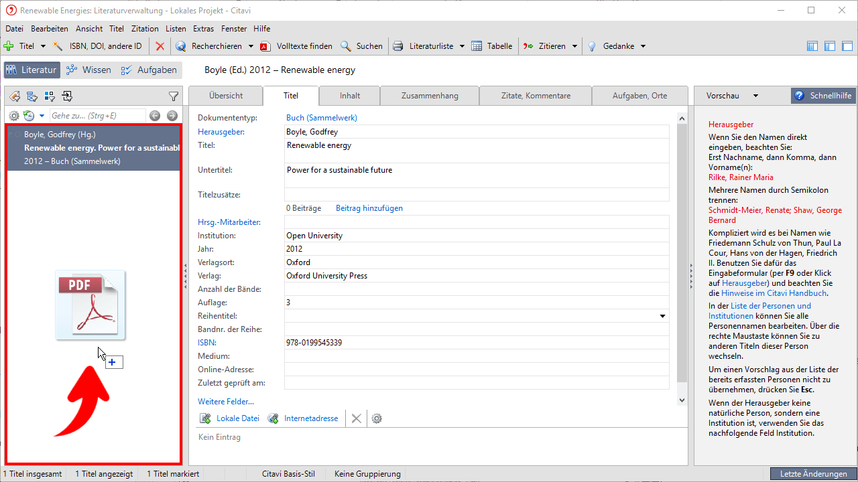Click Volltexte finden PDF icon
The width and height of the screenshot is (858, 482).
[265, 46]
